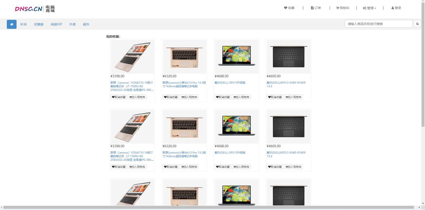Open the 购物车 shopping cart in header
The image size is (425, 210).
click(x=343, y=8)
